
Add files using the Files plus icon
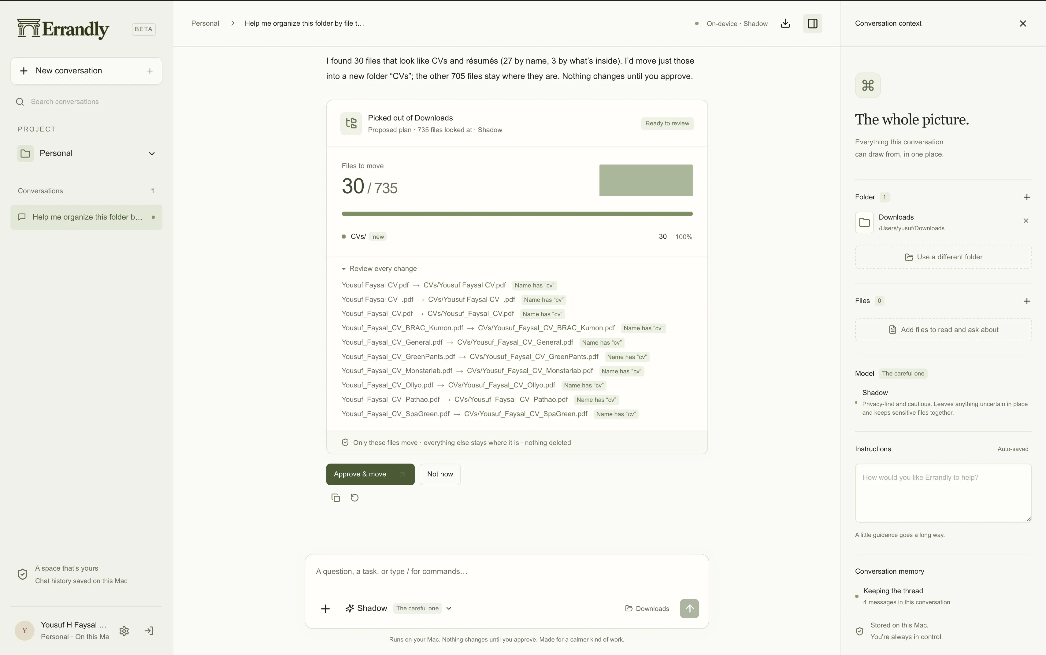click(1026, 301)
